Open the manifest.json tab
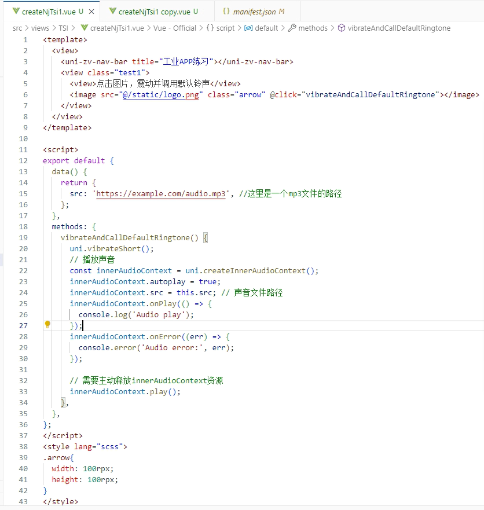This screenshot has width=484, height=510. click(x=258, y=12)
